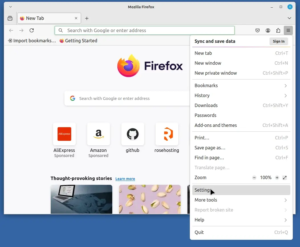Screen dimensions: 300x247
Task: Open Downloads from the menu
Action: pyautogui.click(x=241, y=106)
